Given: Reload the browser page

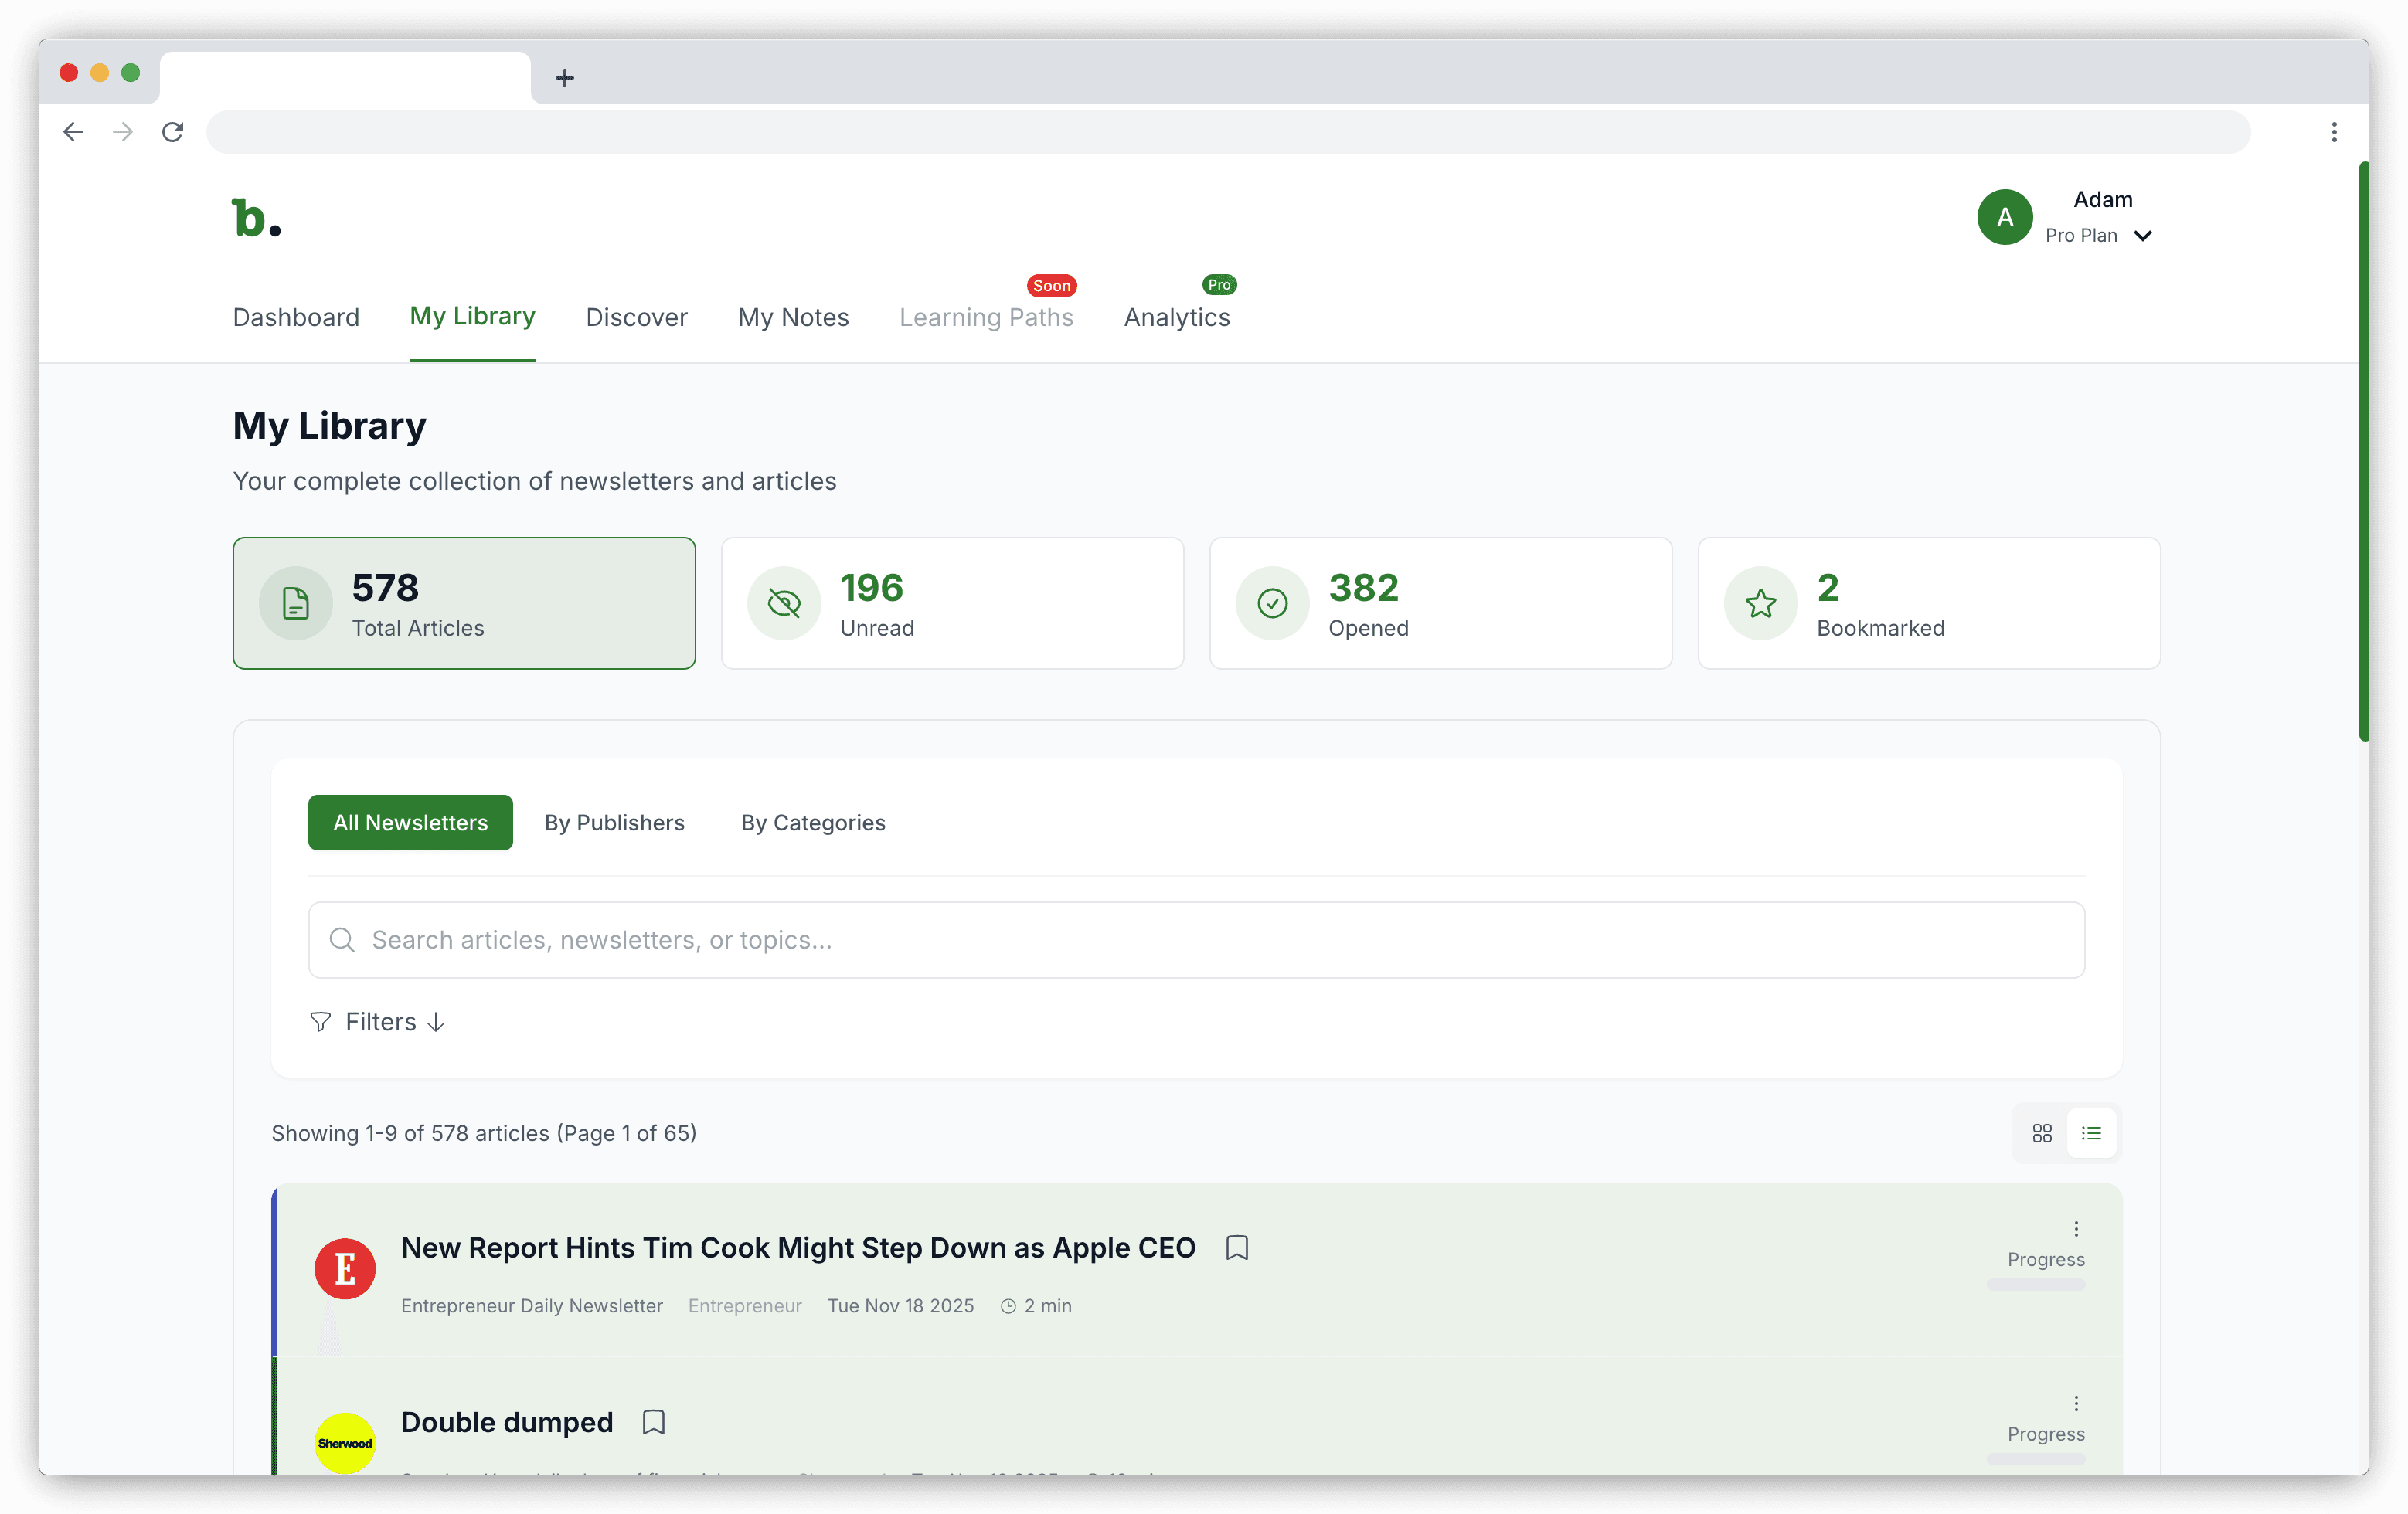Looking at the screenshot, I should [173, 132].
